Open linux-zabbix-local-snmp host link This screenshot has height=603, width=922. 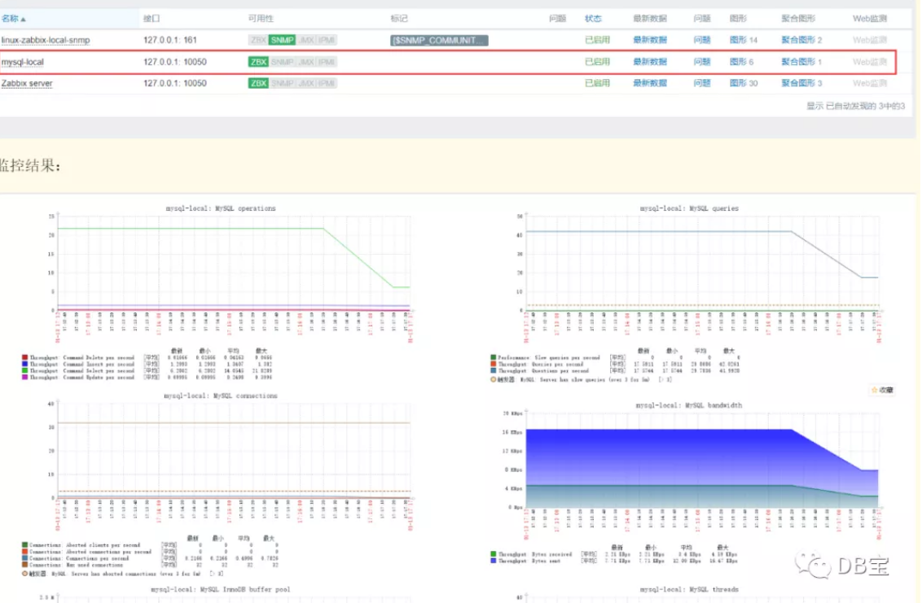coord(46,40)
